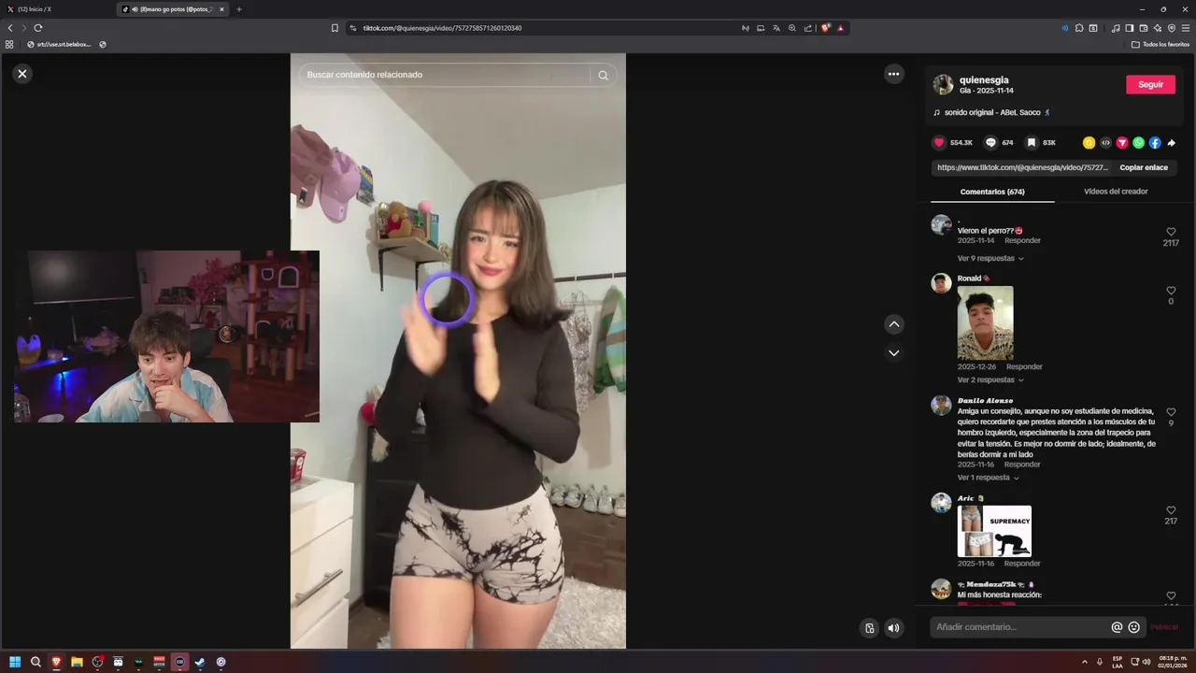Open sonido original - ABeL Saoco sound
This screenshot has width=1196, height=673.
pos(991,112)
